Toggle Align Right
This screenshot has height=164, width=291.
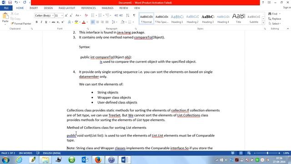tap(102, 22)
